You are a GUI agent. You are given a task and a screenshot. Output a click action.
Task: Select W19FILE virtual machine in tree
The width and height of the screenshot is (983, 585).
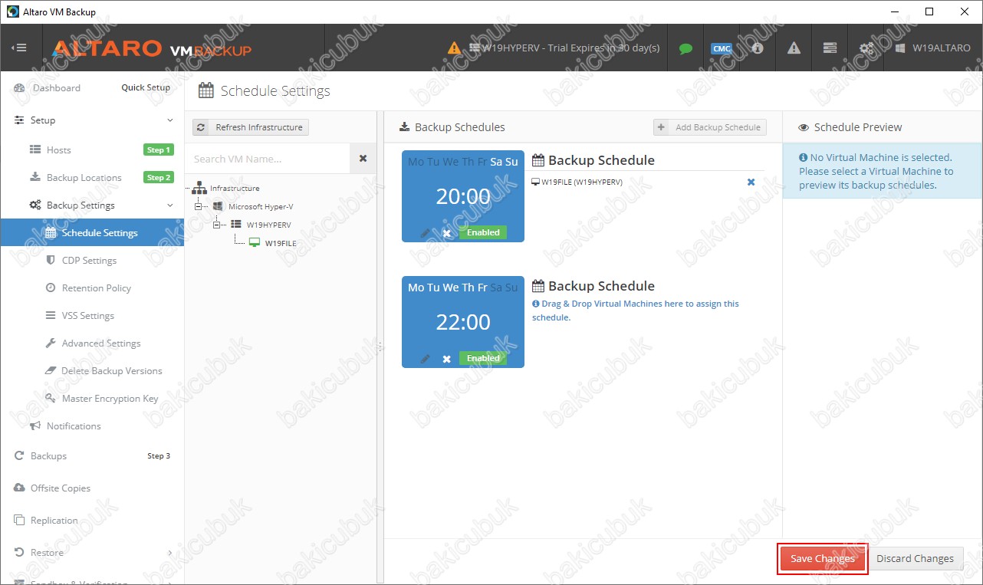[x=281, y=244]
